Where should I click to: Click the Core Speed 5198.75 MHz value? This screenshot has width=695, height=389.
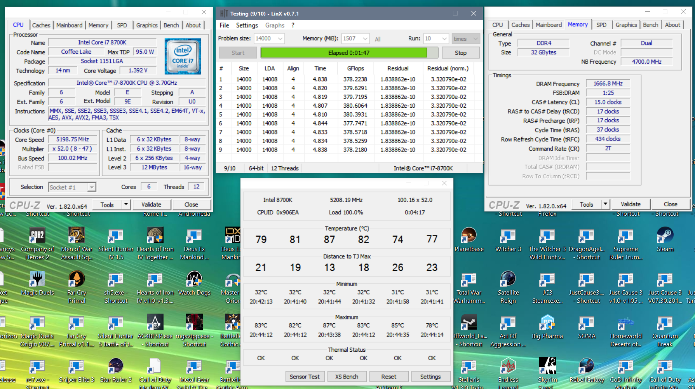pos(73,140)
